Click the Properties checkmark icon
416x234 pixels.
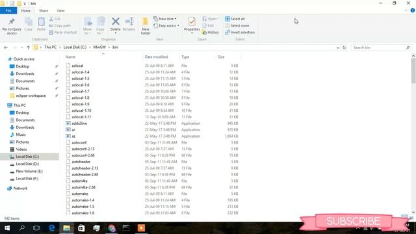click(x=192, y=21)
